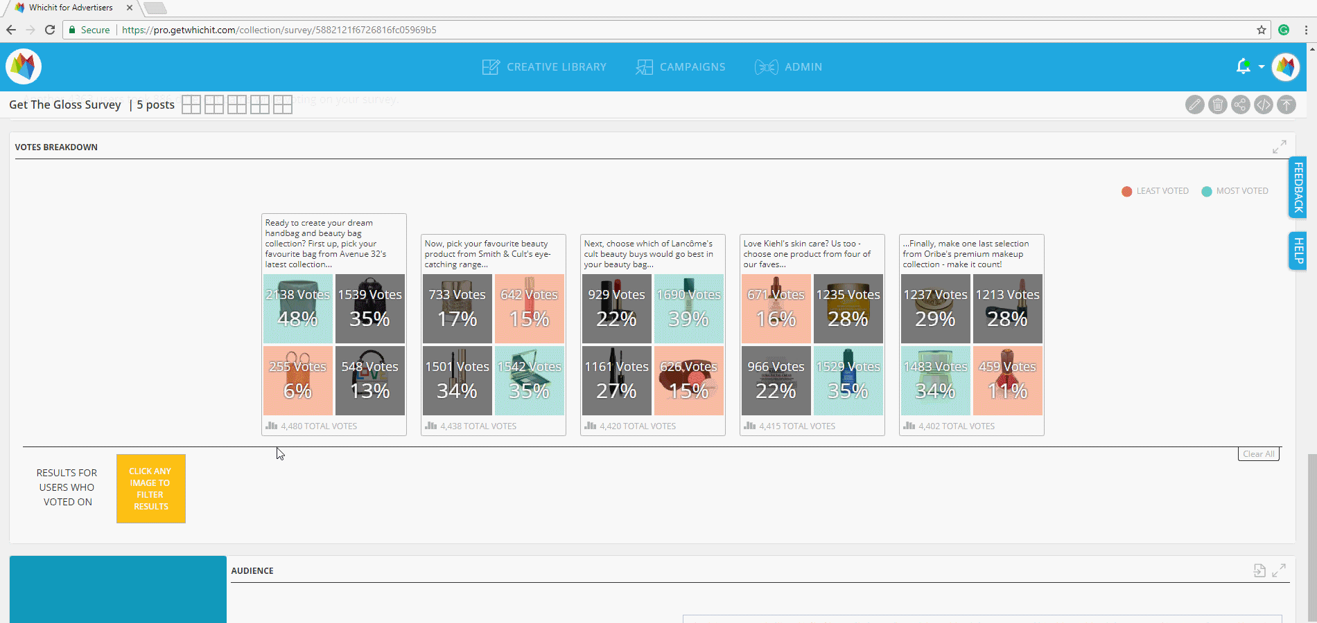This screenshot has width=1317, height=623.
Task: Filter by the 459 Votes 11% image
Action: click(1008, 381)
